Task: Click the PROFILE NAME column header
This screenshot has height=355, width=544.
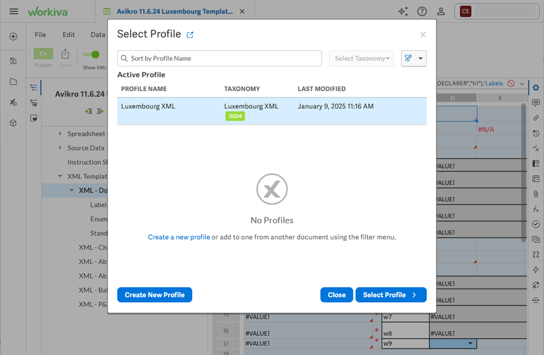Action: [x=144, y=89]
